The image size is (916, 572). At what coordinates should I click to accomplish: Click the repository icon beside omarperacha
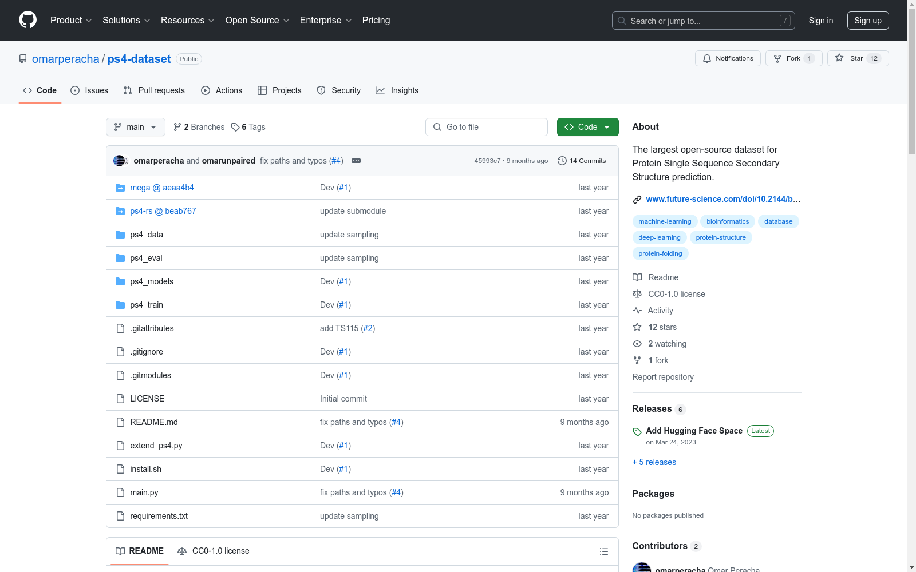point(23,59)
